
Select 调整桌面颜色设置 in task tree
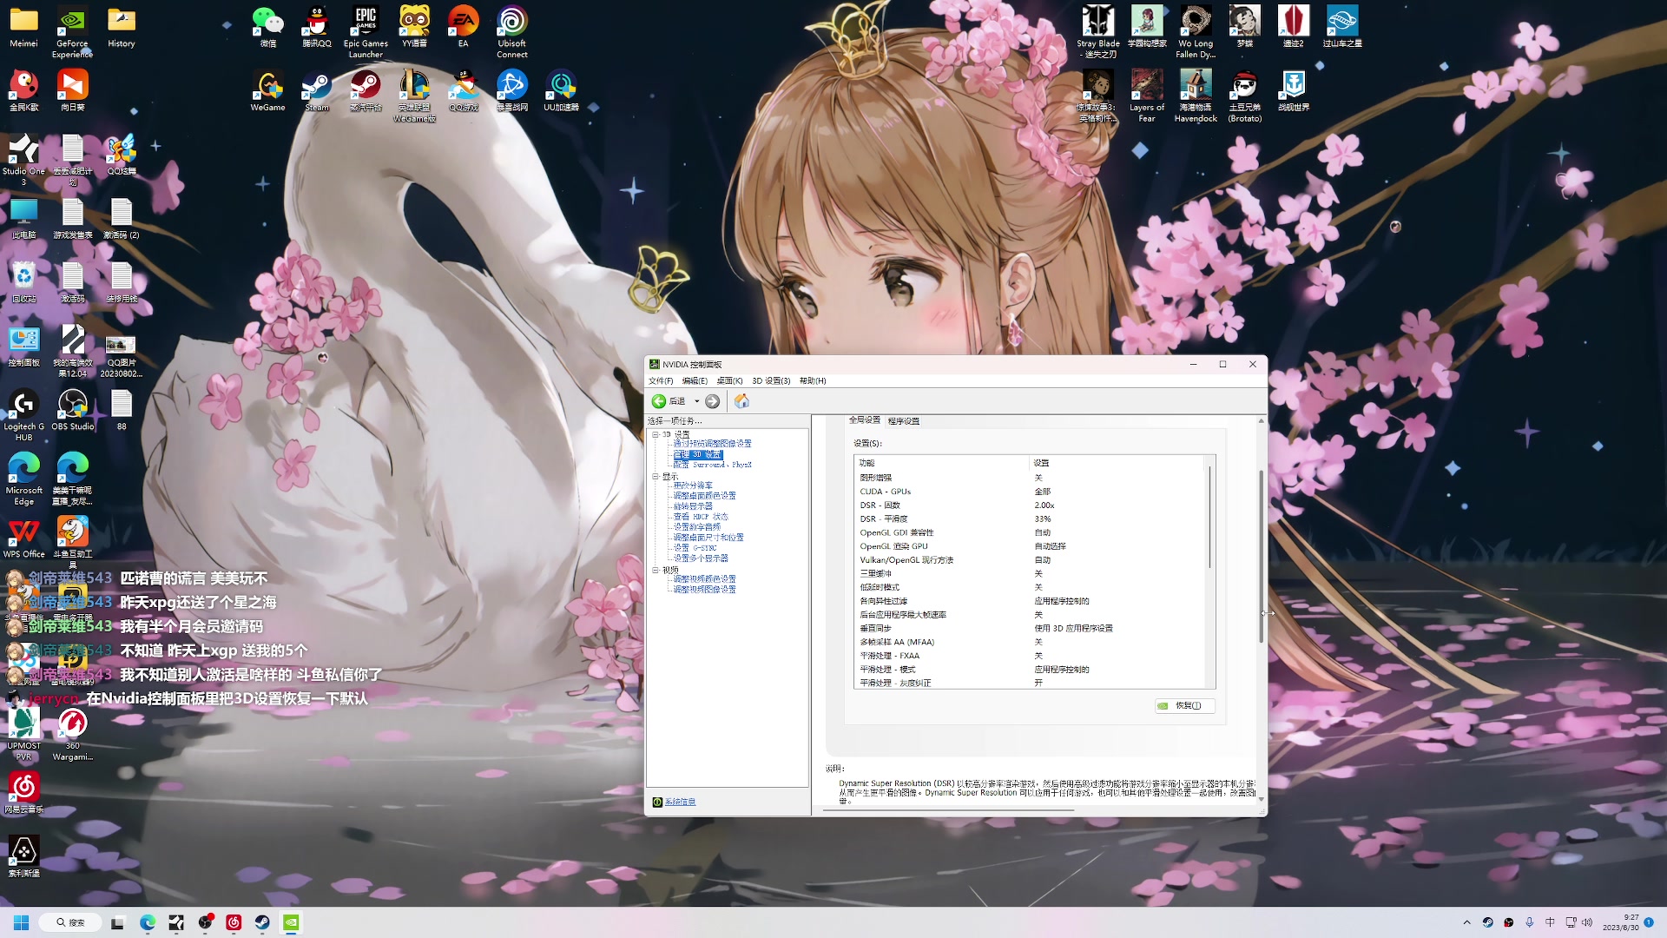click(704, 496)
